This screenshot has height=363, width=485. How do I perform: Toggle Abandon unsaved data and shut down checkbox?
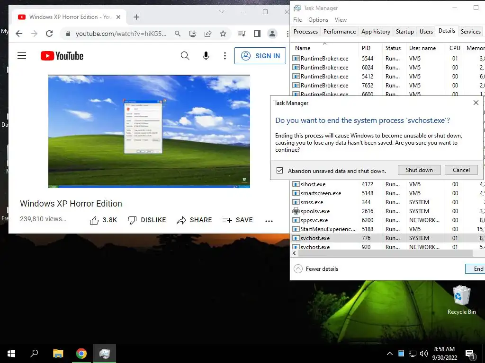point(279,170)
